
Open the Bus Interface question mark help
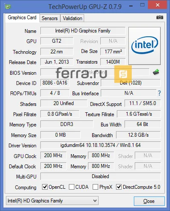[159, 93]
